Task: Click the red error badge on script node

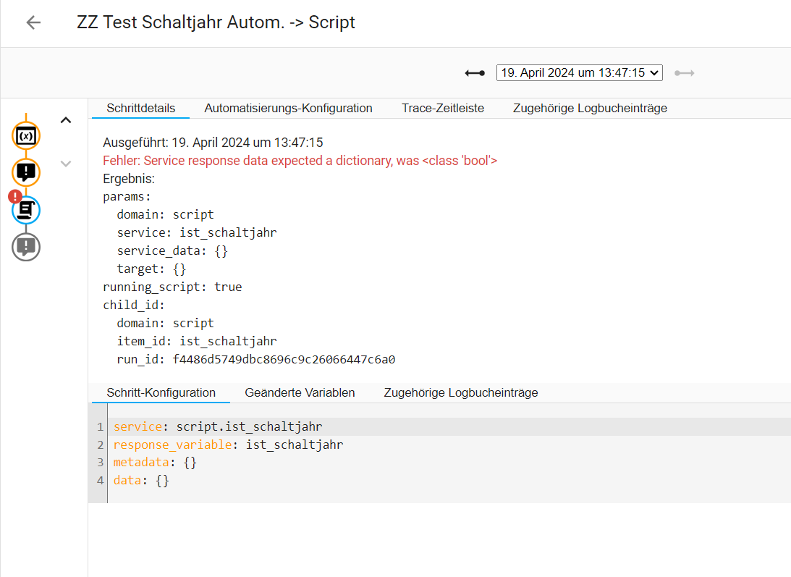Action: coord(15,196)
